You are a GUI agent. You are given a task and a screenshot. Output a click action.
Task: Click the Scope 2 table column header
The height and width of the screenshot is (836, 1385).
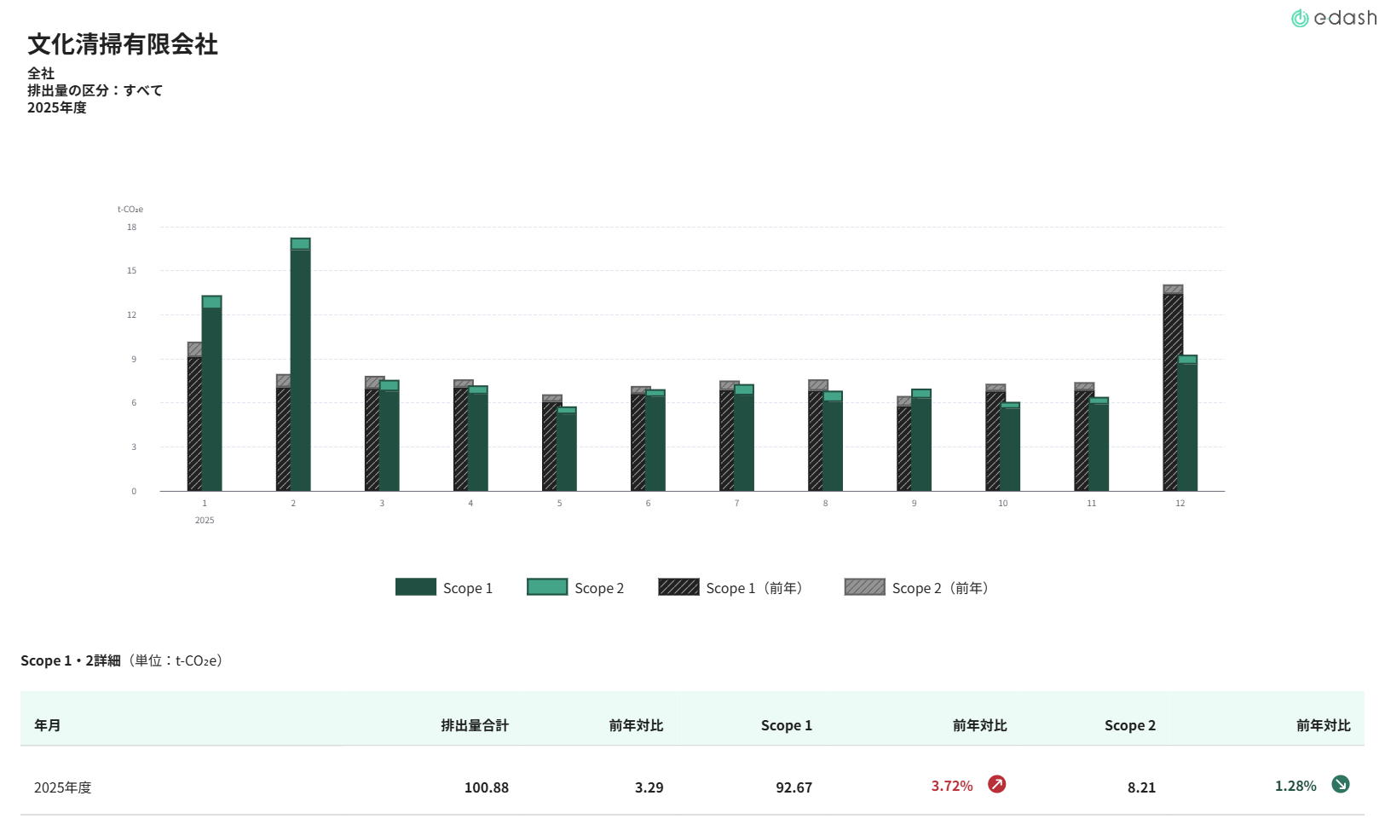click(x=1129, y=725)
